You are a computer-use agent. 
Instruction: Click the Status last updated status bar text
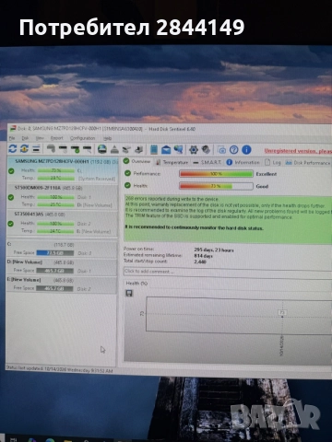tap(59, 370)
